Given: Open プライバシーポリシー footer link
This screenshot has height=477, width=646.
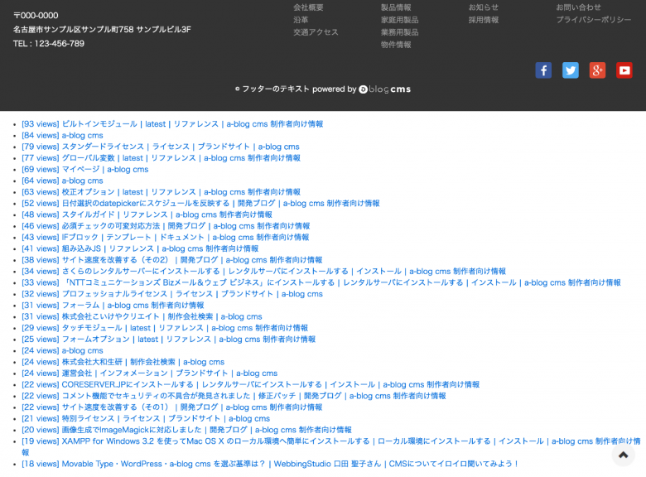Looking at the screenshot, I should (x=594, y=20).
